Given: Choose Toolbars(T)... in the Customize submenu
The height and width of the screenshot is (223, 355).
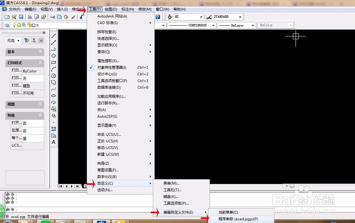Looking at the screenshot, I should pos(181,190).
